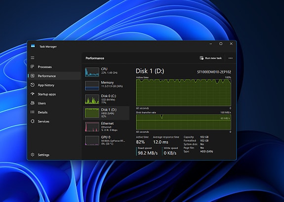Open the Details list icon
This screenshot has height=202, width=284.
point(33,112)
